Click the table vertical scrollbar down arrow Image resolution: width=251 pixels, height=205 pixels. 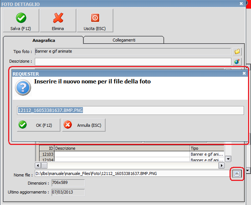(228, 159)
